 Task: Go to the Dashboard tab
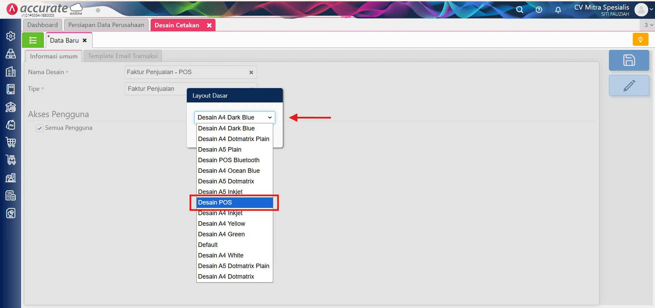pos(43,25)
